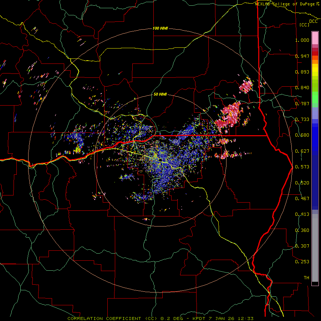Image resolution: width=321 pixels, height=321 pixels.
Task: Click the 0.413 legend value
Action: click(x=302, y=214)
